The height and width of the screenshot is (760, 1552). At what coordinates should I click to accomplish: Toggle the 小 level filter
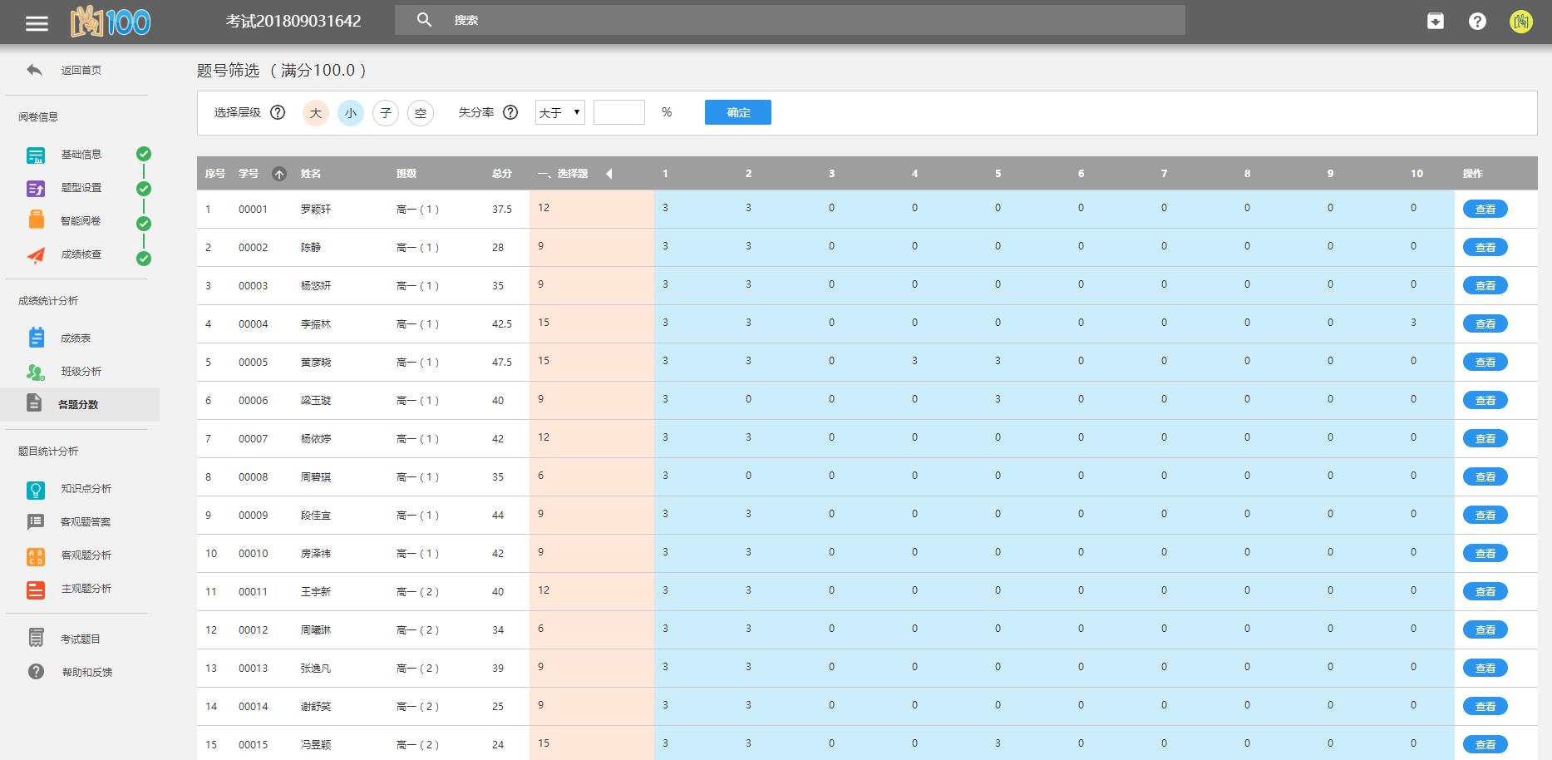point(351,113)
